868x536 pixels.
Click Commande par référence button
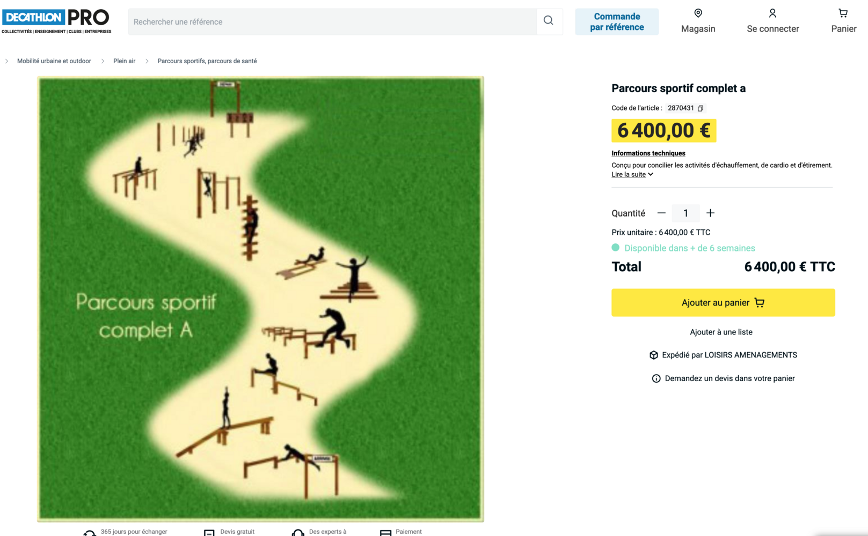(617, 22)
